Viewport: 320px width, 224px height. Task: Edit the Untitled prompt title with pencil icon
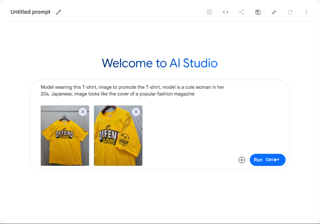tap(58, 12)
